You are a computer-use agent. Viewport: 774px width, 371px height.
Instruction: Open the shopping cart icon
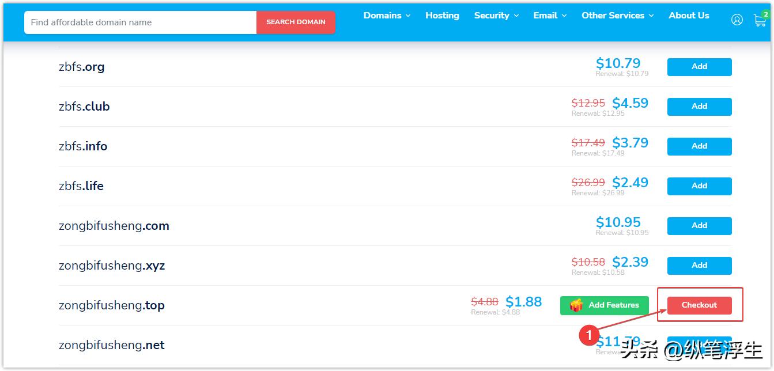pyautogui.click(x=760, y=20)
